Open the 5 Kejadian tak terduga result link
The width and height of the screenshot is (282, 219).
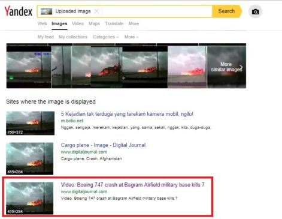[127, 114]
